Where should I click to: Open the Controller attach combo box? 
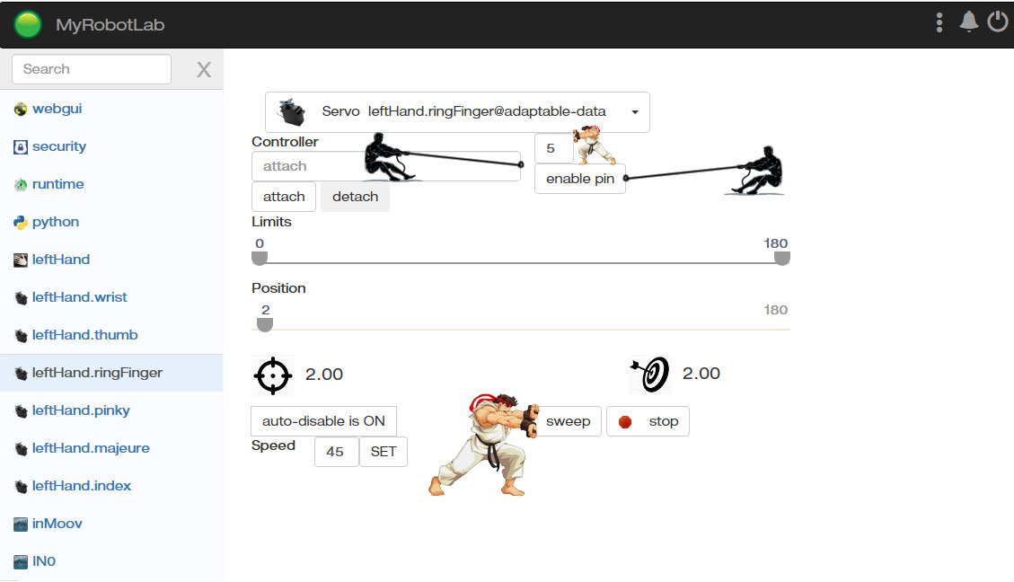point(386,166)
